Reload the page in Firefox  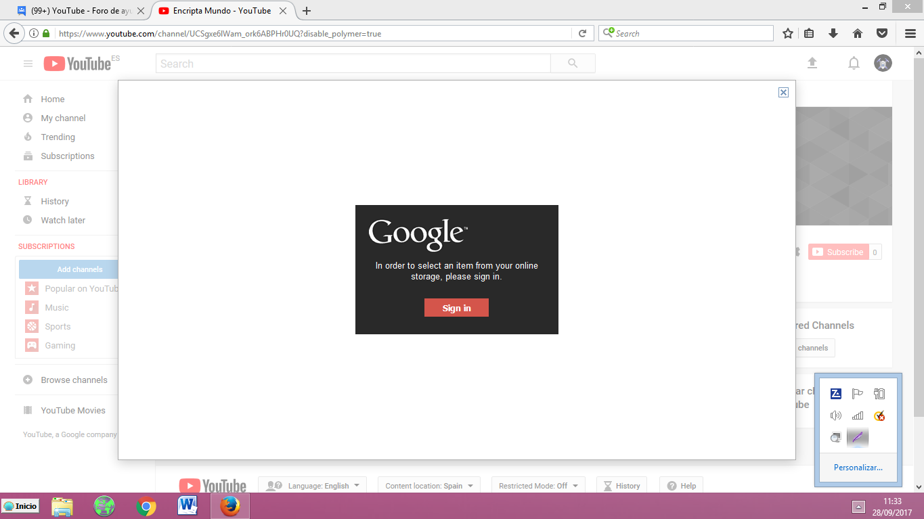tap(582, 33)
